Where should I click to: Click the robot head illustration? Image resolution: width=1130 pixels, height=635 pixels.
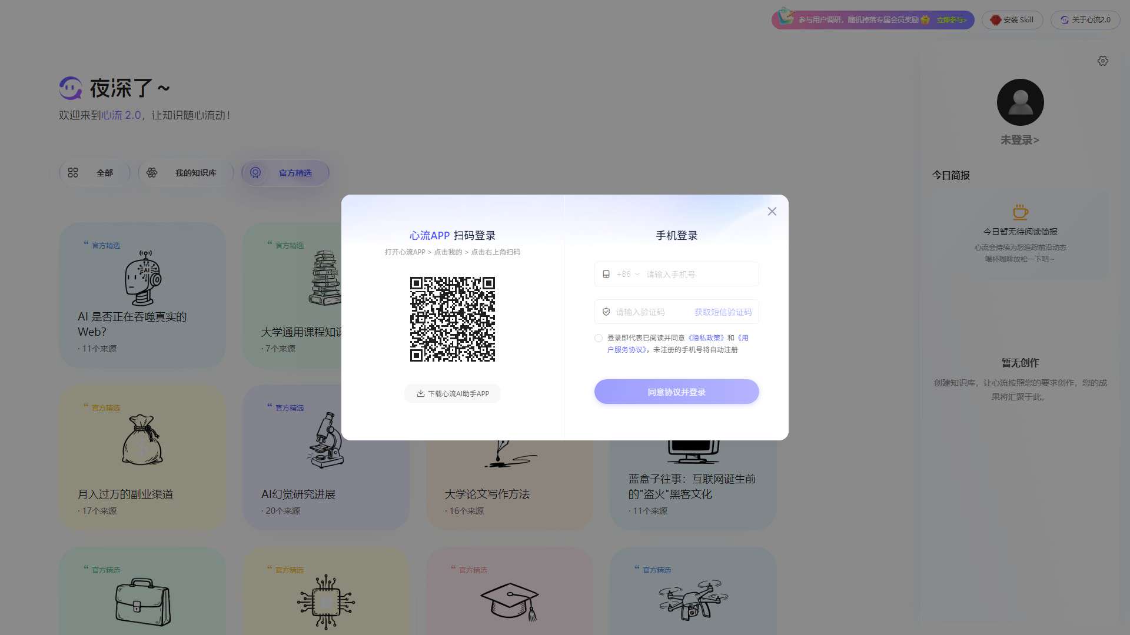142,278
